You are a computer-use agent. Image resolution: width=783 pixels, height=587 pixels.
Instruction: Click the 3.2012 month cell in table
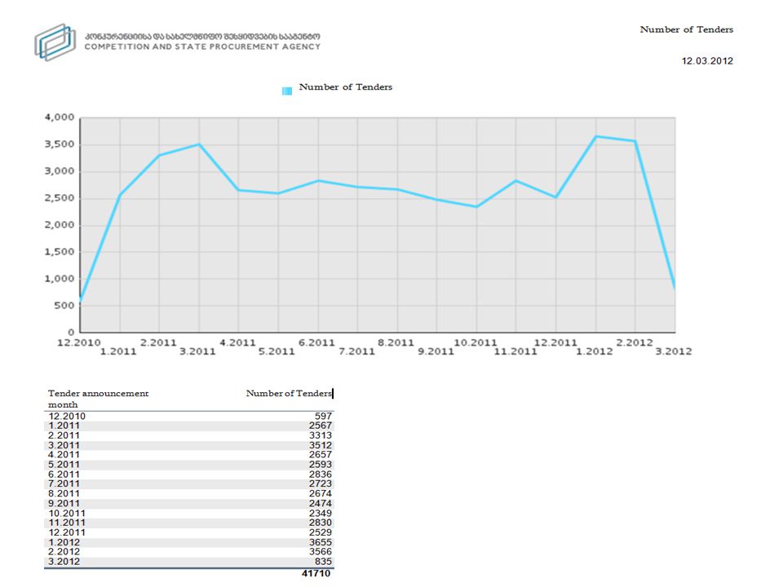pos(64,562)
